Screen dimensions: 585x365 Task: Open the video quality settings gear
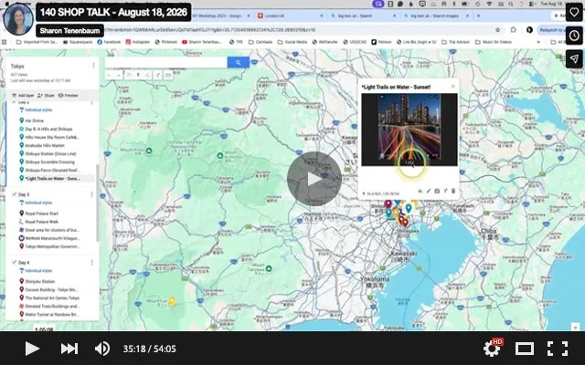(492, 349)
